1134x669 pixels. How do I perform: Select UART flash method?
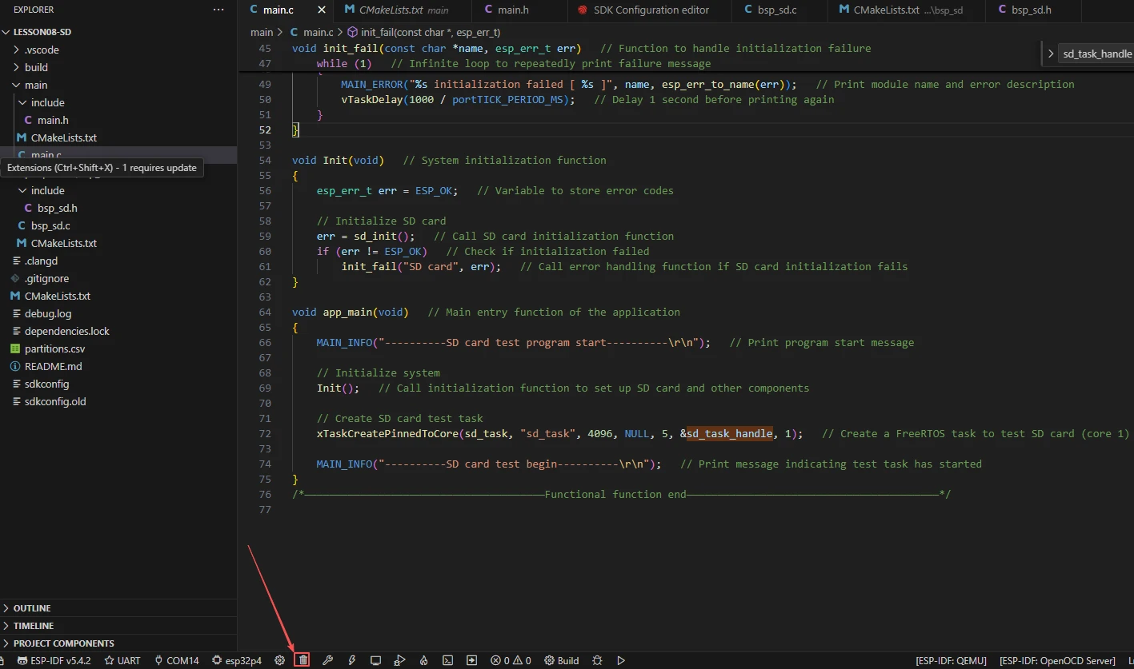122,660
